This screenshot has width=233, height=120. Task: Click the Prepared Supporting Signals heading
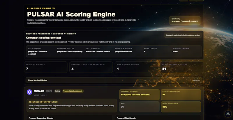click(x=41, y=118)
